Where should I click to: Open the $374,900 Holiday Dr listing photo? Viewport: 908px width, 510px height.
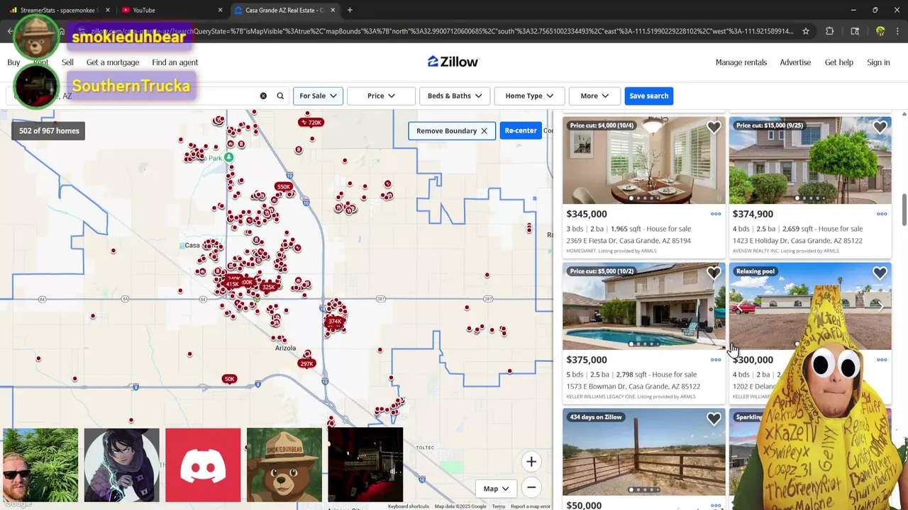tap(810, 160)
